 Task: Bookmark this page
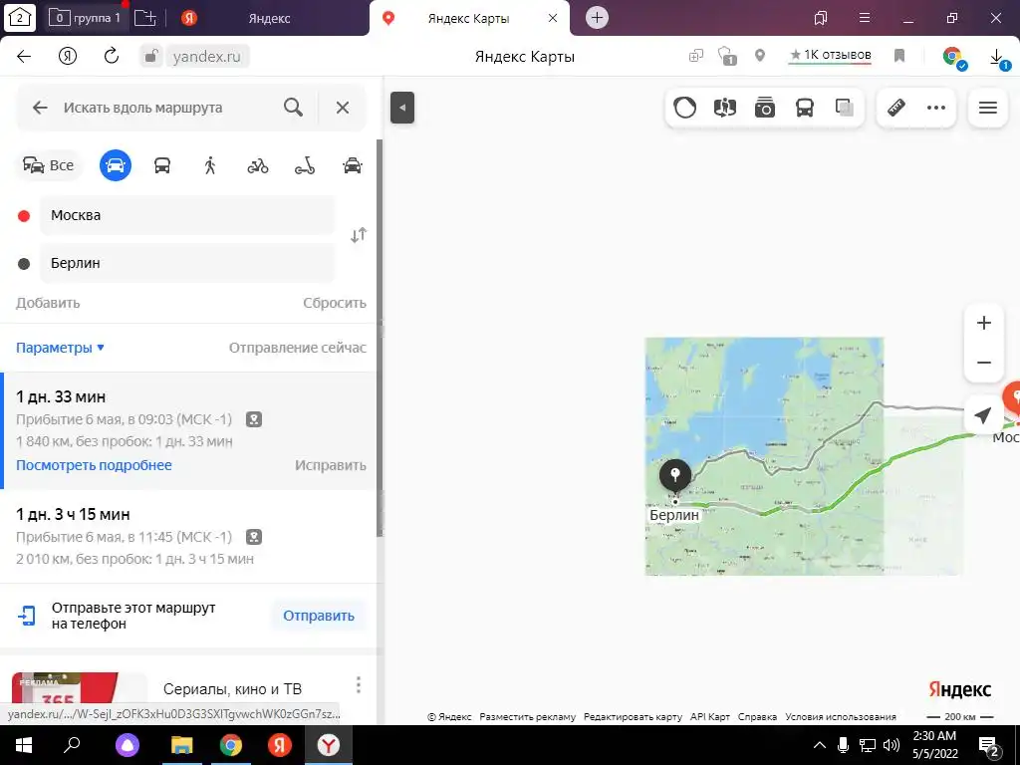tap(899, 56)
